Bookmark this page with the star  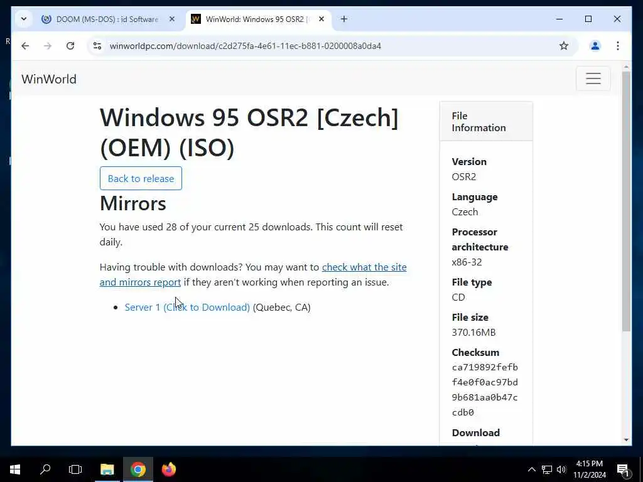tap(564, 46)
